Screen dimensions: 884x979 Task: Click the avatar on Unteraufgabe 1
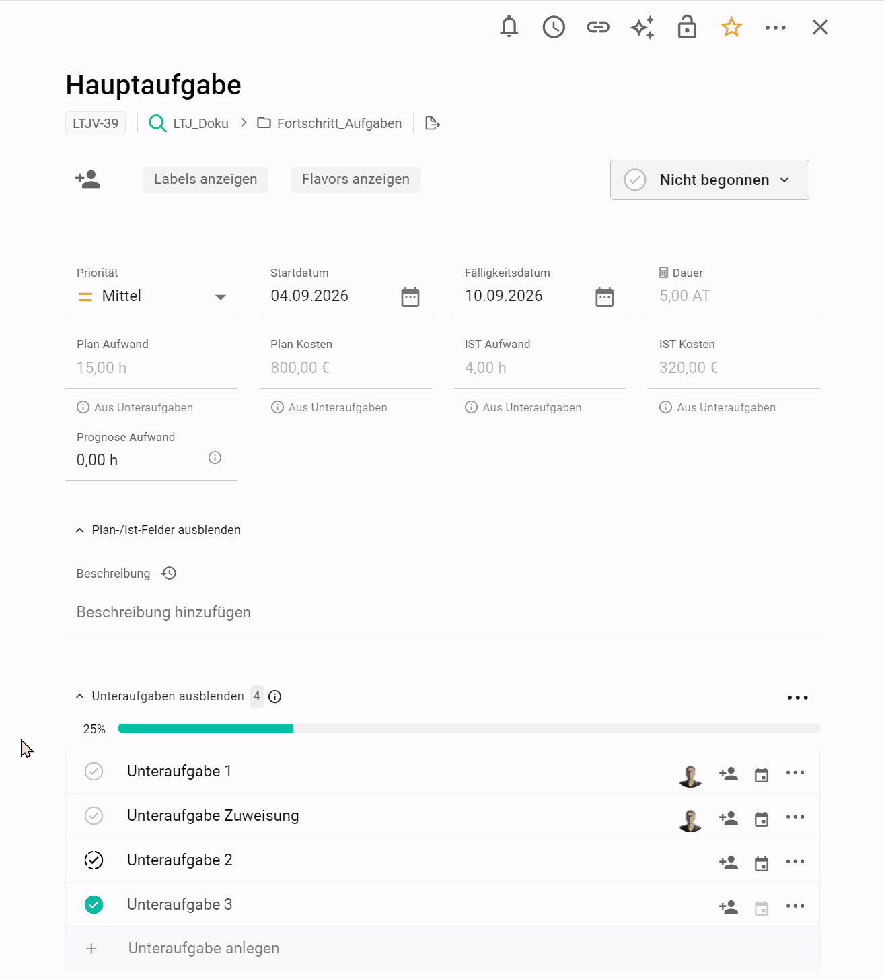tap(690, 776)
